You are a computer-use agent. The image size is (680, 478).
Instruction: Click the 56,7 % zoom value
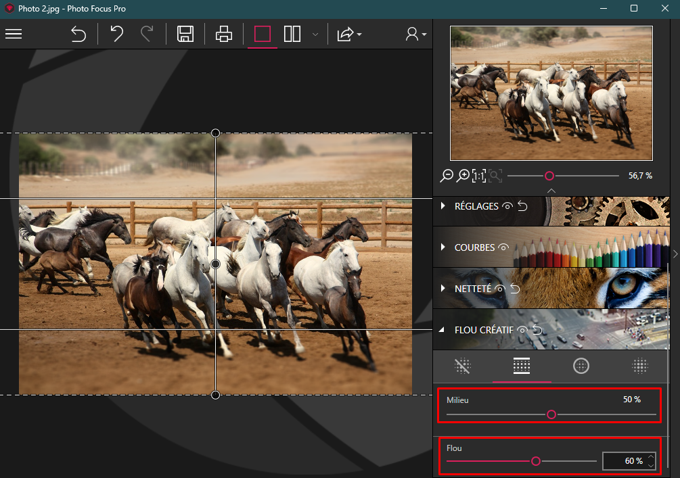point(640,176)
